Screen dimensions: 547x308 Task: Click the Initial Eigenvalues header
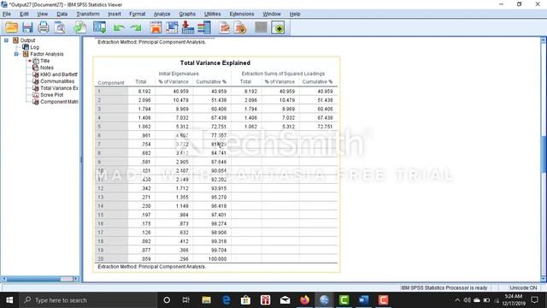(179, 74)
